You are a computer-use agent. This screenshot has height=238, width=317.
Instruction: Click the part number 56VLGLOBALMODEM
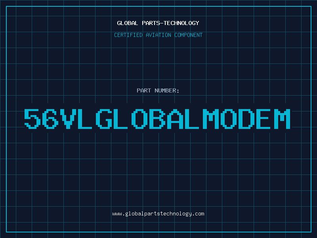click(x=157, y=119)
